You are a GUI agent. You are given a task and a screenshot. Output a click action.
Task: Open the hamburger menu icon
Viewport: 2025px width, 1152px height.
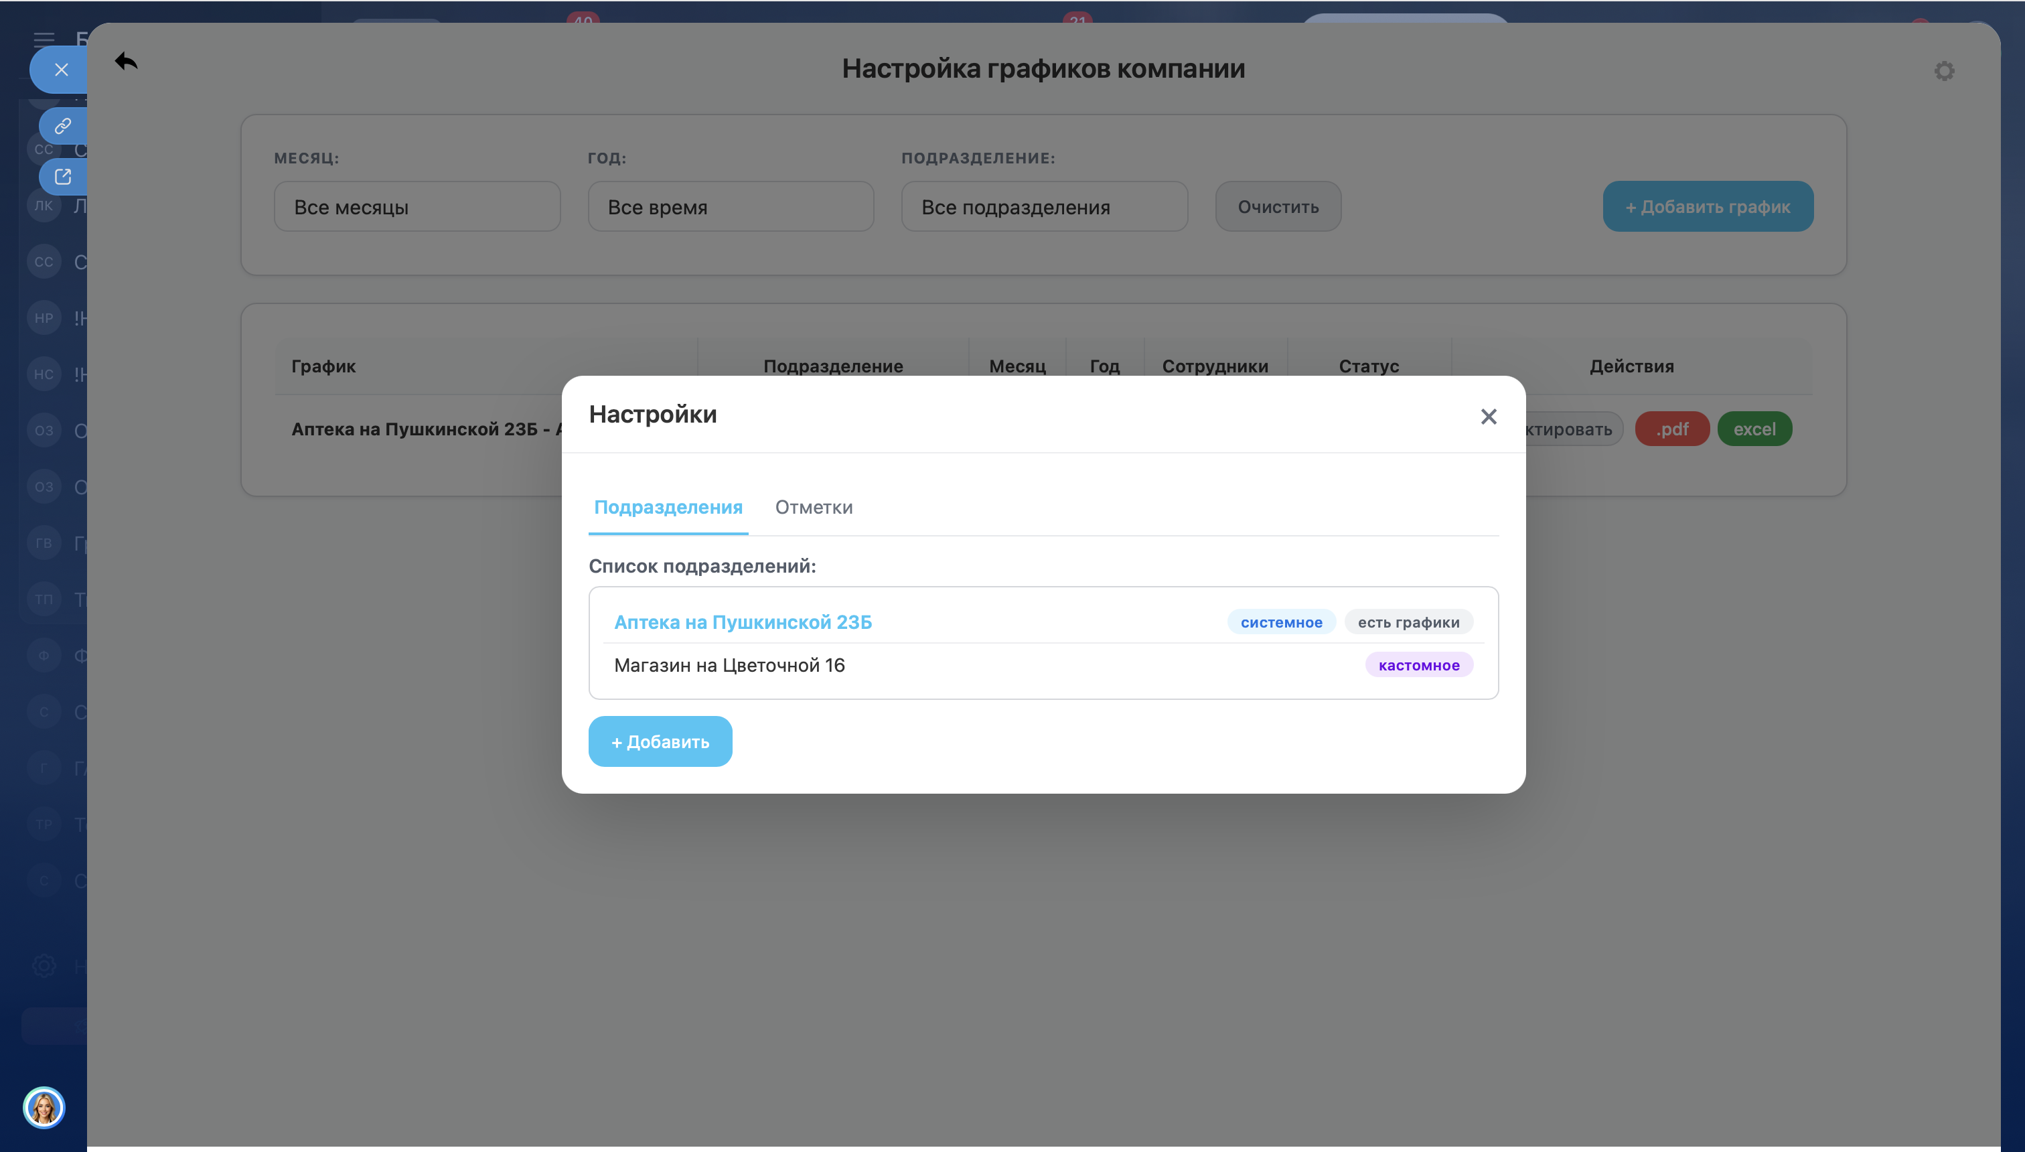44,38
